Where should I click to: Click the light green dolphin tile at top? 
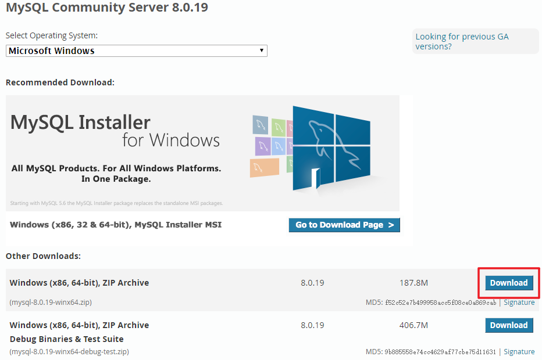[x=280, y=127]
